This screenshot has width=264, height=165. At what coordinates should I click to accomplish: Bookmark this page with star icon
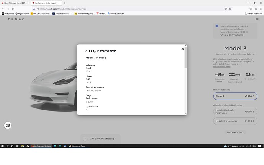(x=230, y=9)
